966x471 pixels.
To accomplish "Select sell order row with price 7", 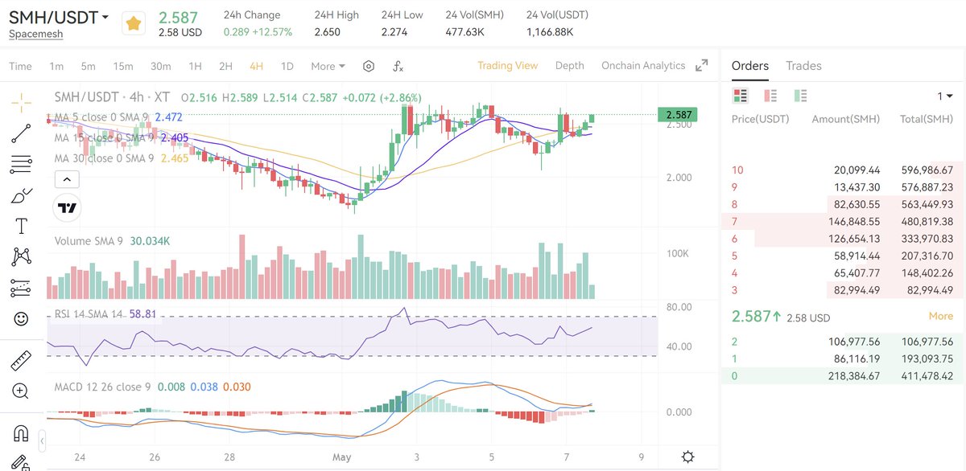I will point(842,221).
